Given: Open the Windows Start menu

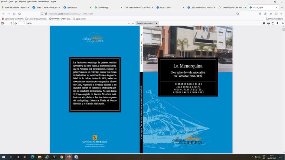Looking at the screenshot, I should (x=3, y=157).
